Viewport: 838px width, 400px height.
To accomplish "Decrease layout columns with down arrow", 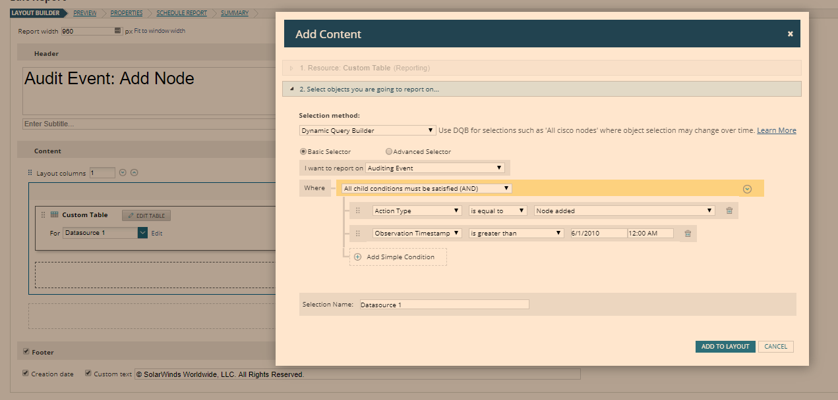I will pyautogui.click(x=123, y=173).
